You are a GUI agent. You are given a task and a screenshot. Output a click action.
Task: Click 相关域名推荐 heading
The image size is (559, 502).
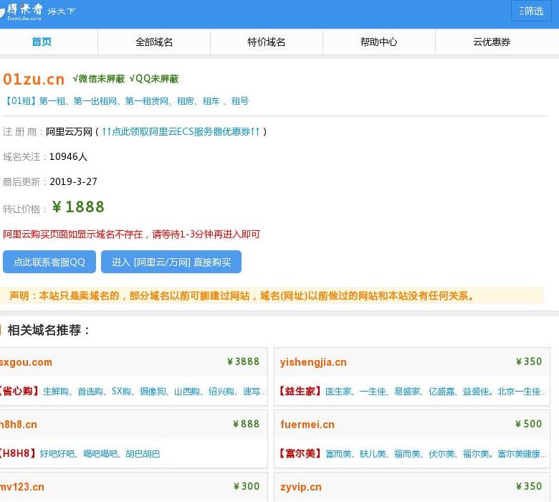coord(49,330)
